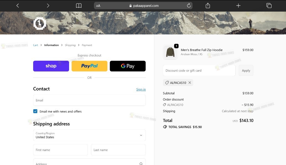Click the Andean Moss / XS variant text
The width and height of the screenshot is (286, 165).
[191, 54]
